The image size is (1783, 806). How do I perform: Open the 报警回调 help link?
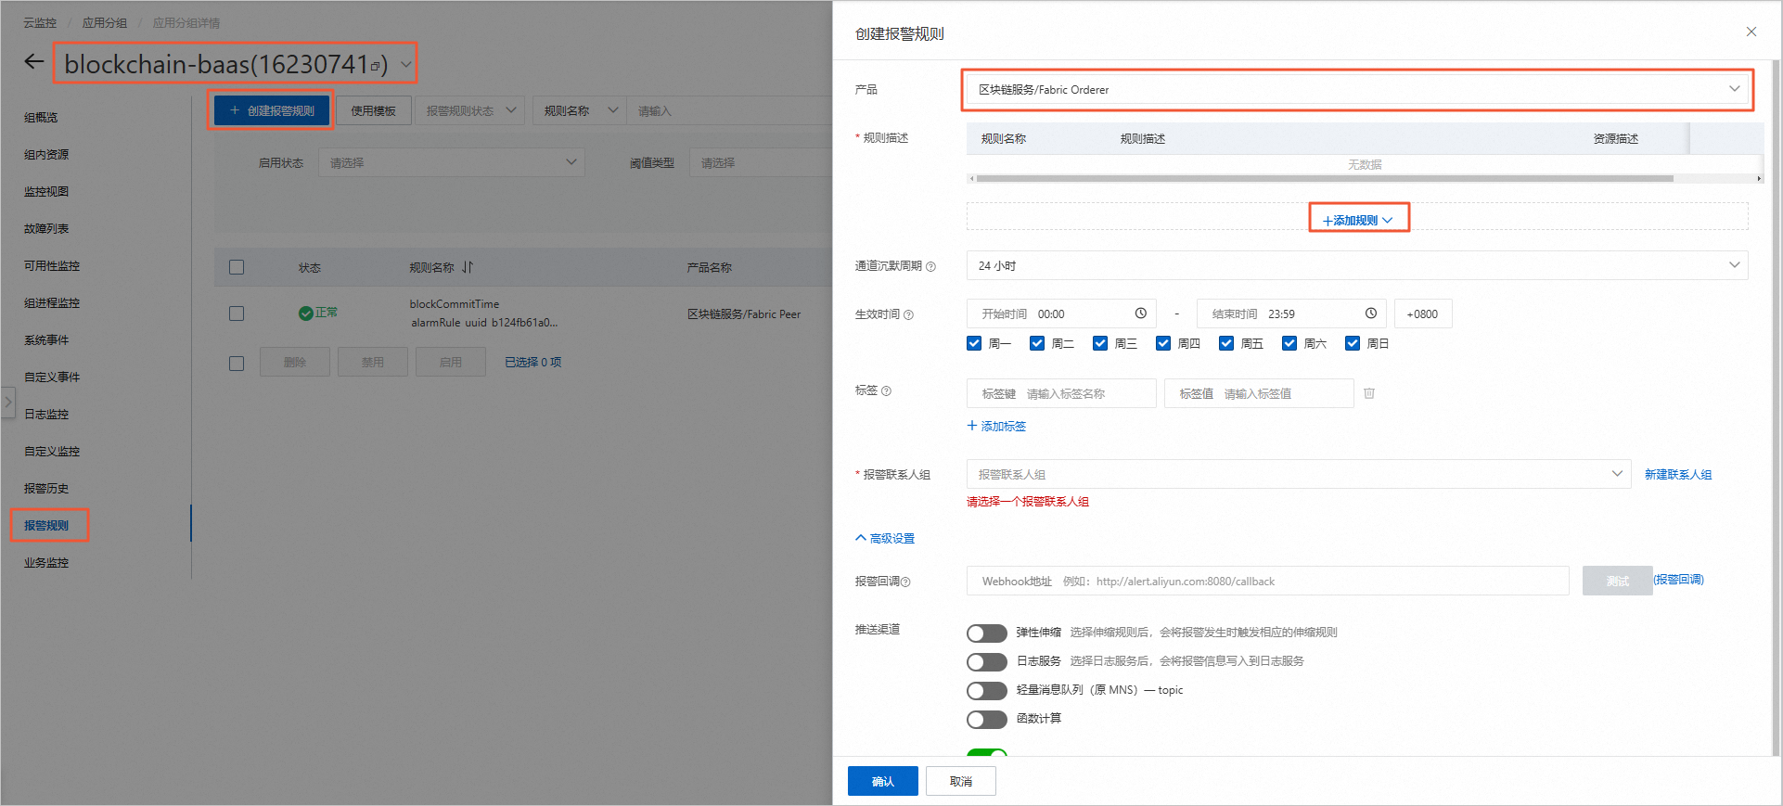tap(1679, 580)
